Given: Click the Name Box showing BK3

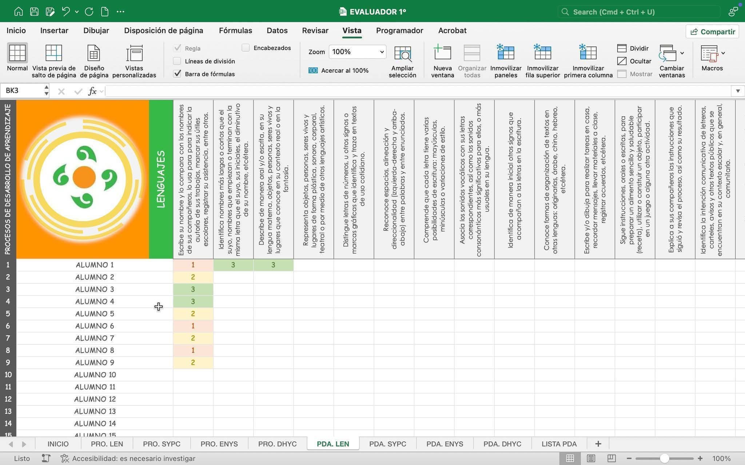Looking at the screenshot, I should coord(25,91).
